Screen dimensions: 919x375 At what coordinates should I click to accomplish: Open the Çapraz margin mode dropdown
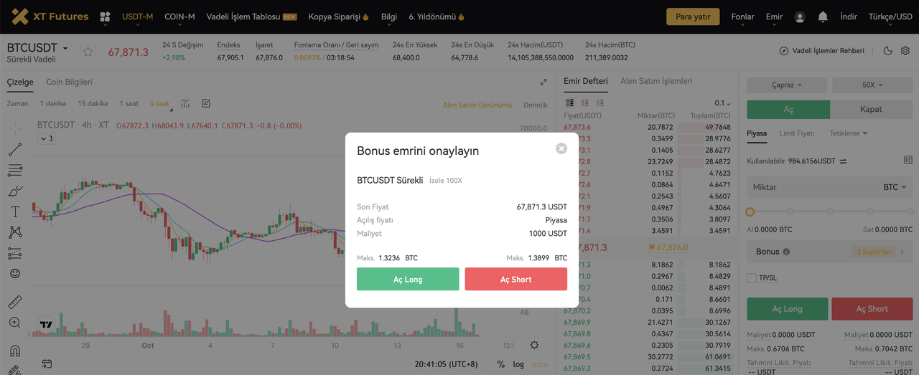tap(787, 85)
